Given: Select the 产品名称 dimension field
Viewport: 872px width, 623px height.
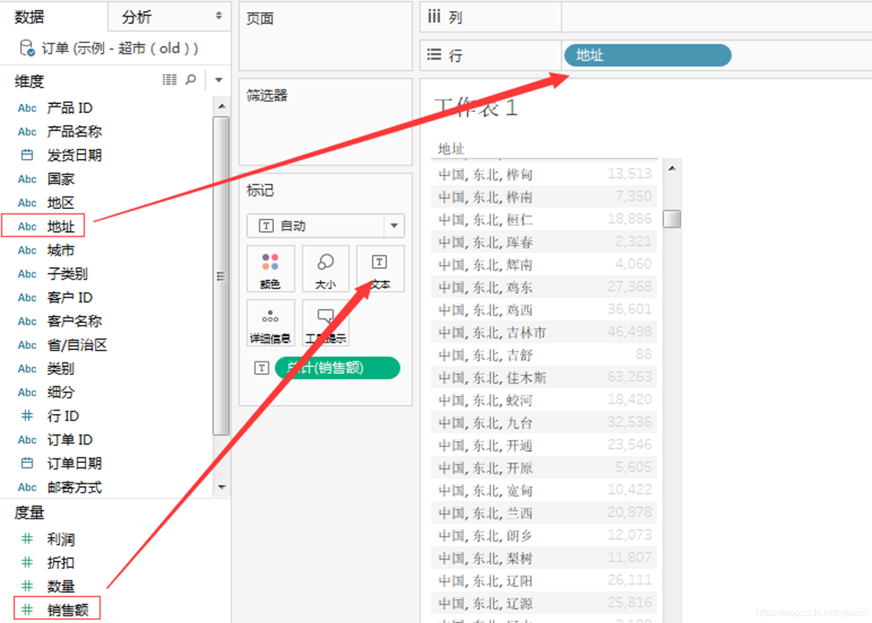Looking at the screenshot, I should click(74, 132).
